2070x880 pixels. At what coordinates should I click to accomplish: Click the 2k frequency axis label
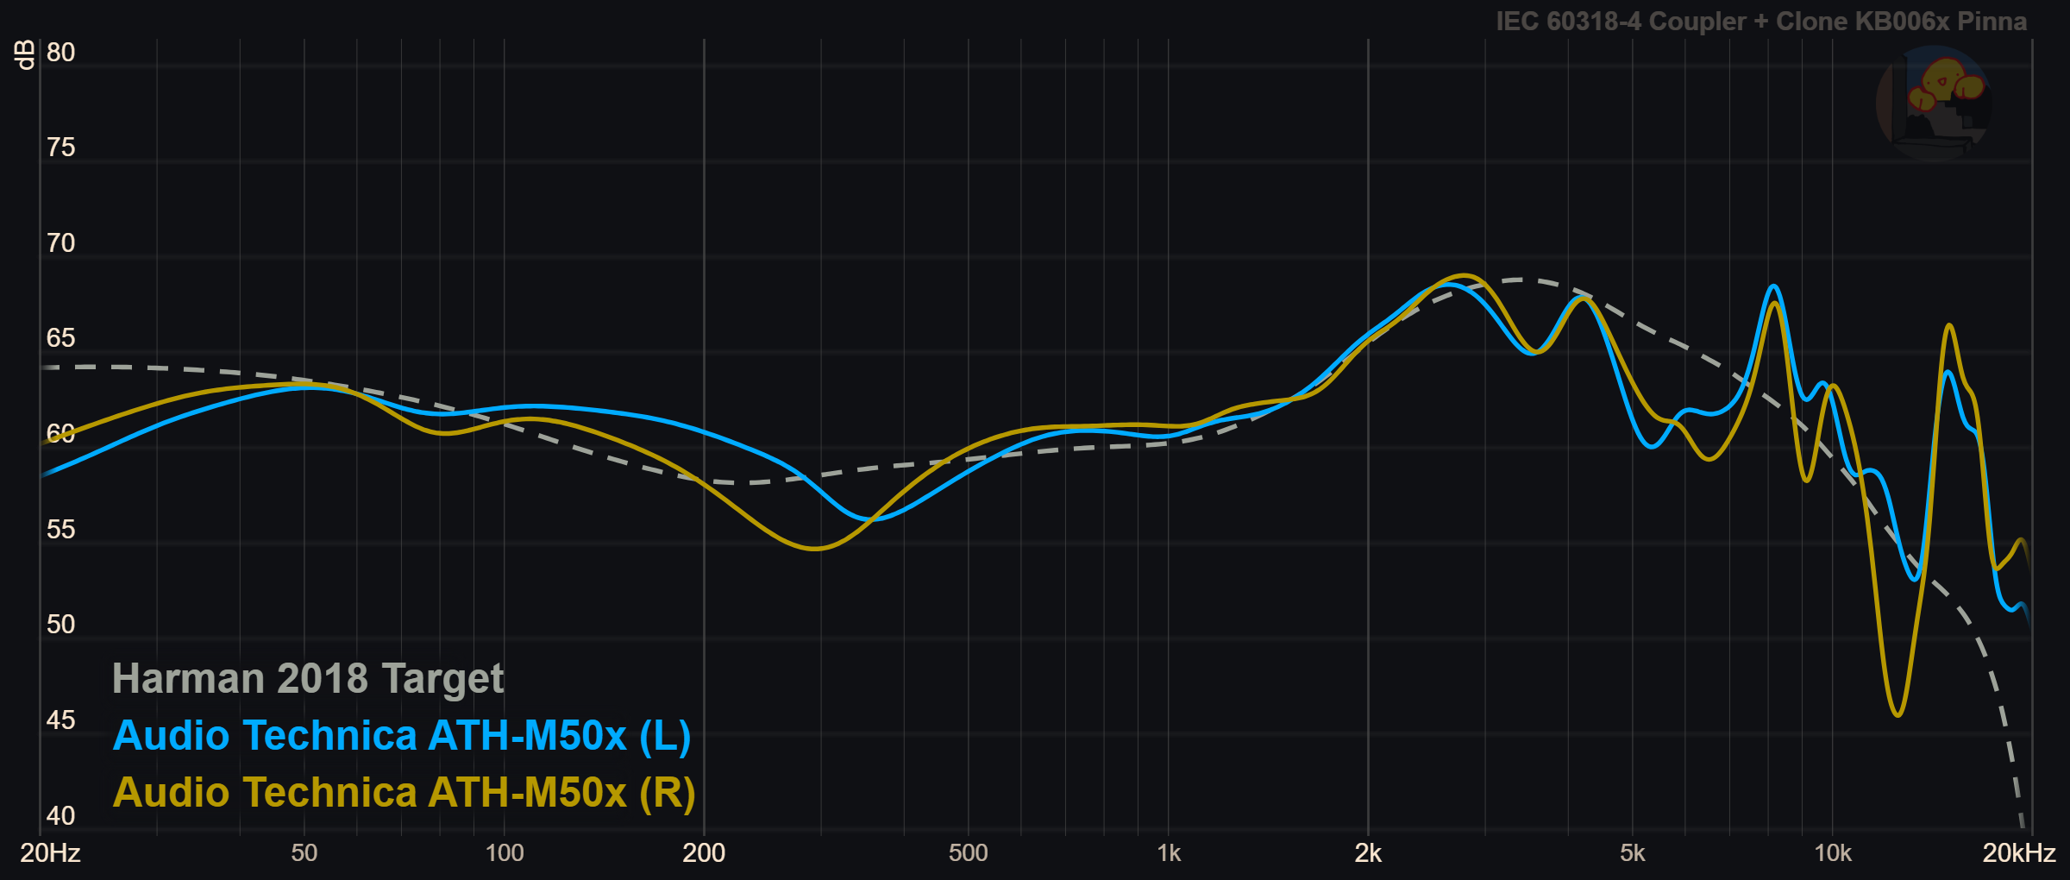tap(1368, 853)
